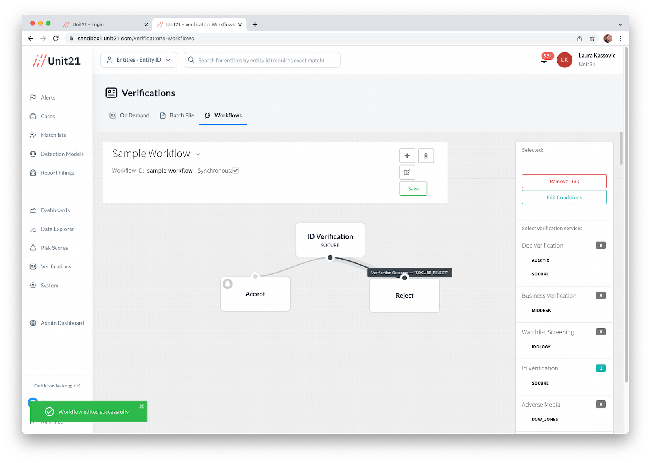Click the Unit21 logo
Viewport: 651px width, 463px height.
click(x=57, y=61)
